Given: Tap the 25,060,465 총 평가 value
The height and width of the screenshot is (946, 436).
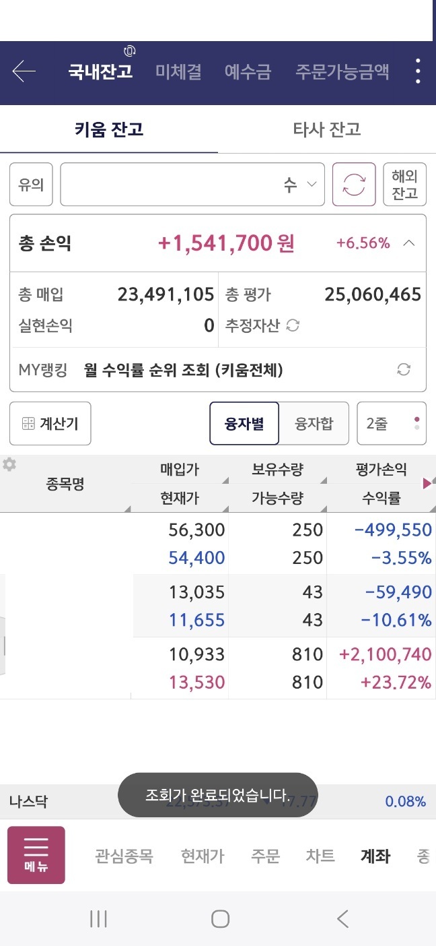Looking at the screenshot, I should tap(373, 294).
